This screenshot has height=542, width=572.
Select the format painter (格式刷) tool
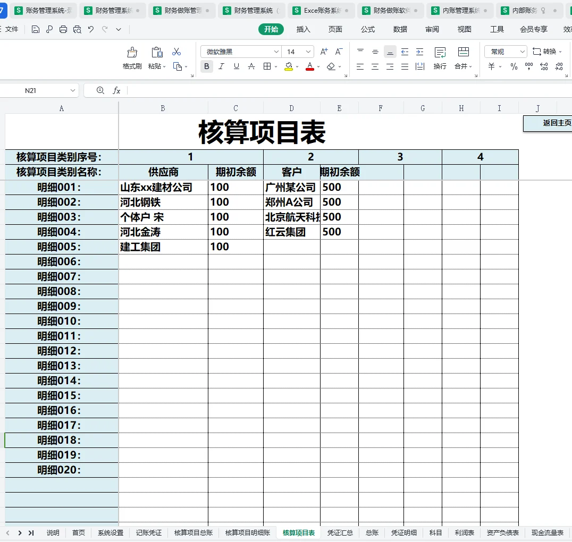click(x=131, y=56)
